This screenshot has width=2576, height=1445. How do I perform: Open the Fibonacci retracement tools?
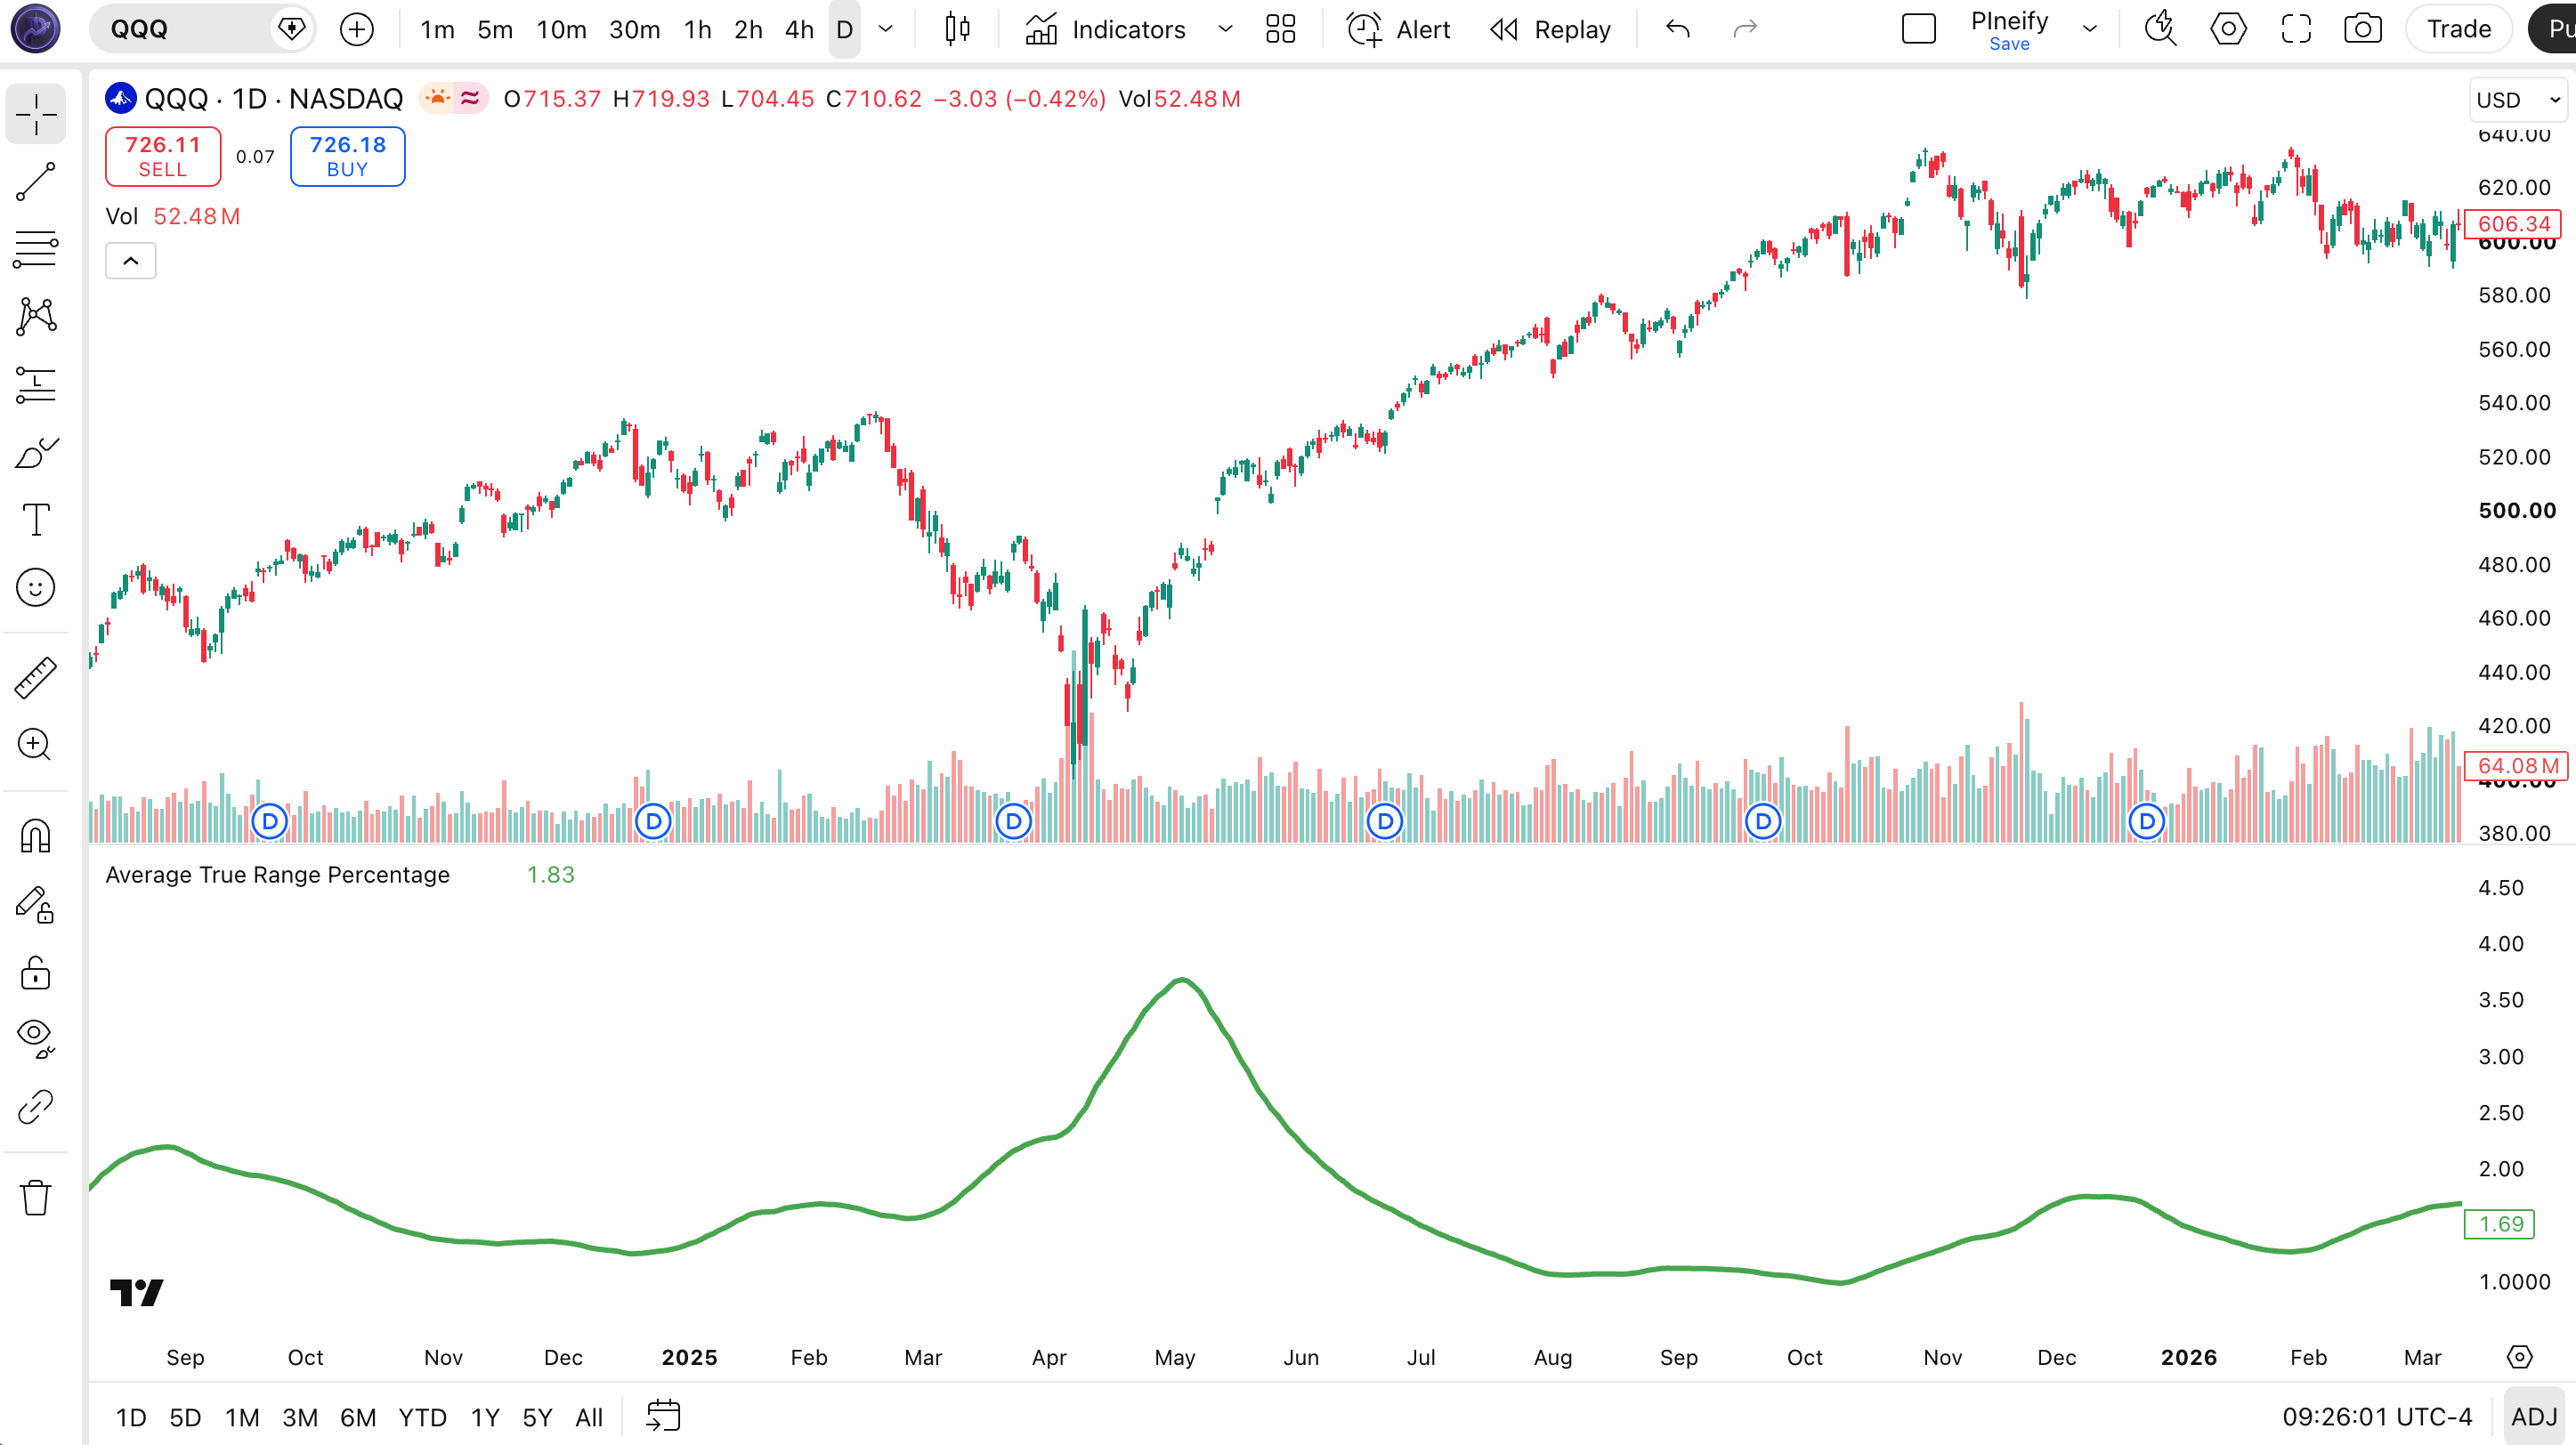[x=36, y=249]
